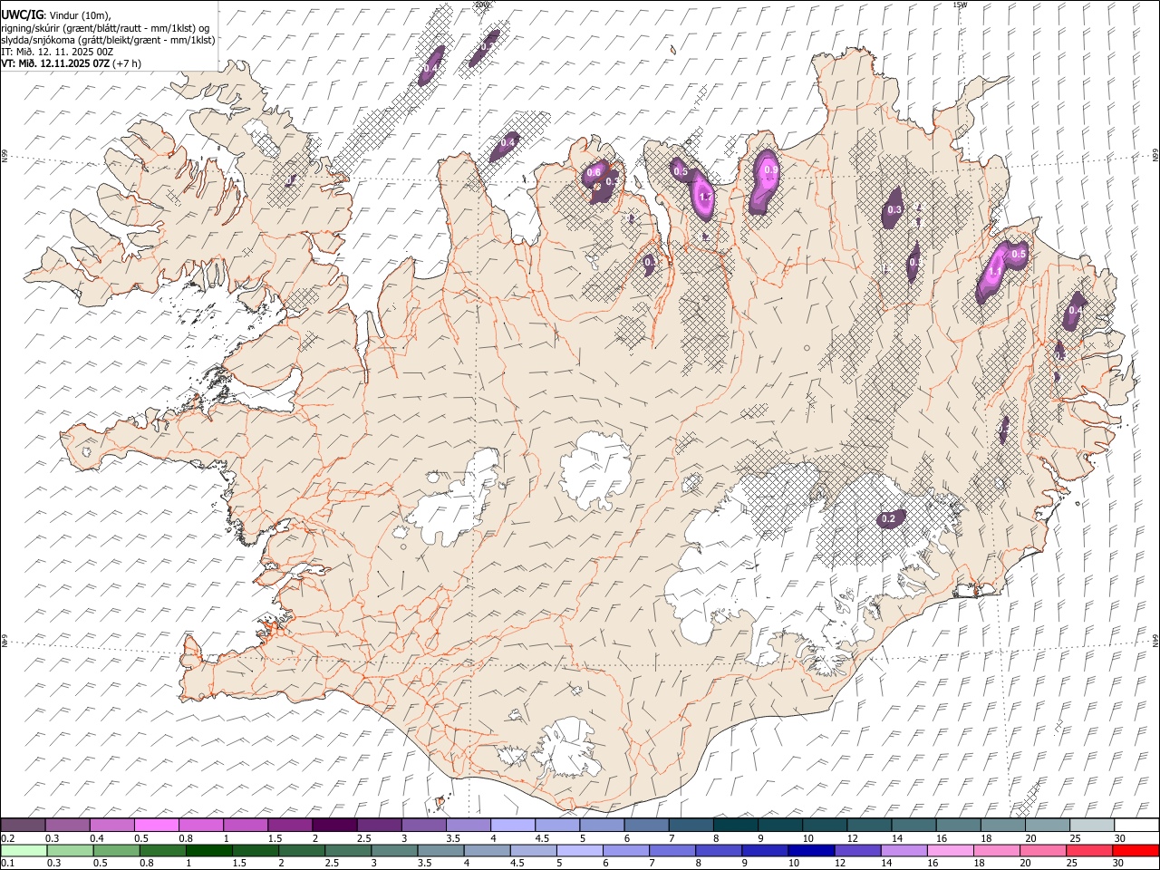The image size is (1160, 870).
Task: Click the palest green rain swatch at 0.1
Action: (24, 850)
